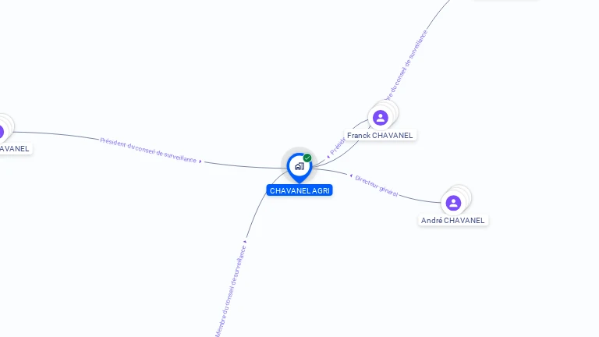Click the cut-off purple person icon at left edge
The image size is (599, 337).
(x=2, y=132)
